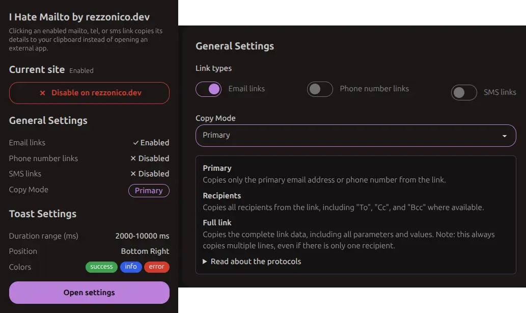Viewport: 526px width, 313px height.
Task: Click the Copy Mode label above the dropdown
Action: coord(215,118)
